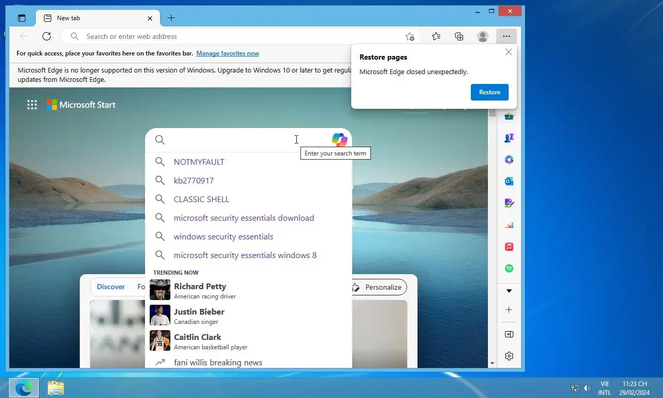This screenshot has width=663, height=398.
Task: Open a new tab with plus button
Action: coord(171,18)
